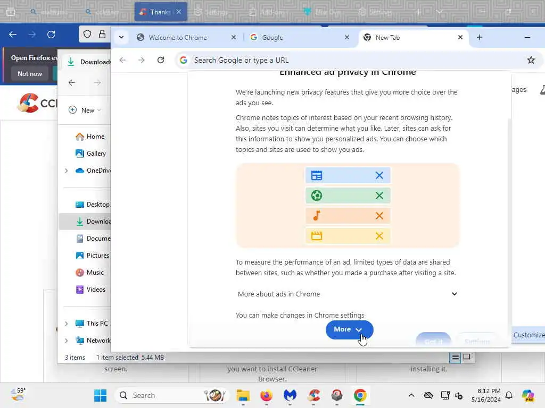Image resolution: width=545 pixels, height=408 pixels.
Task: Close the New Tab tab
Action: 460,37
